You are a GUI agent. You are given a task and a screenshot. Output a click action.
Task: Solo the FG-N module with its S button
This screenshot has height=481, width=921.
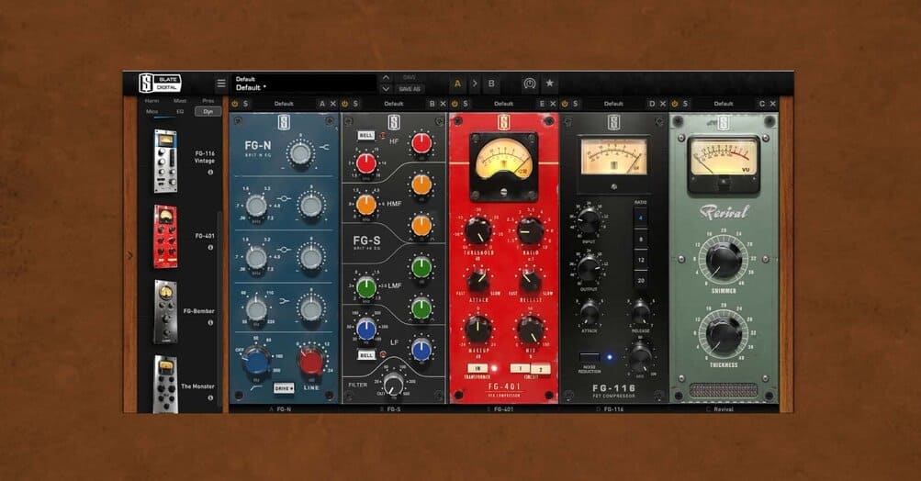pos(245,104)
